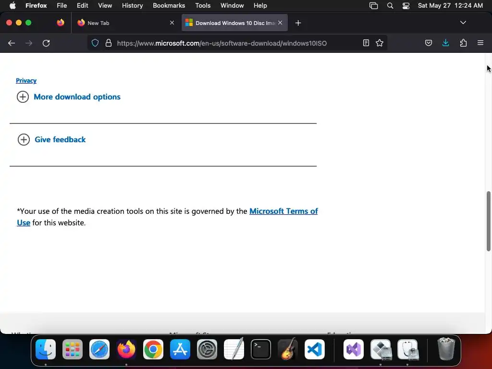
Task: Reload the current page
Action: (46, 43)
